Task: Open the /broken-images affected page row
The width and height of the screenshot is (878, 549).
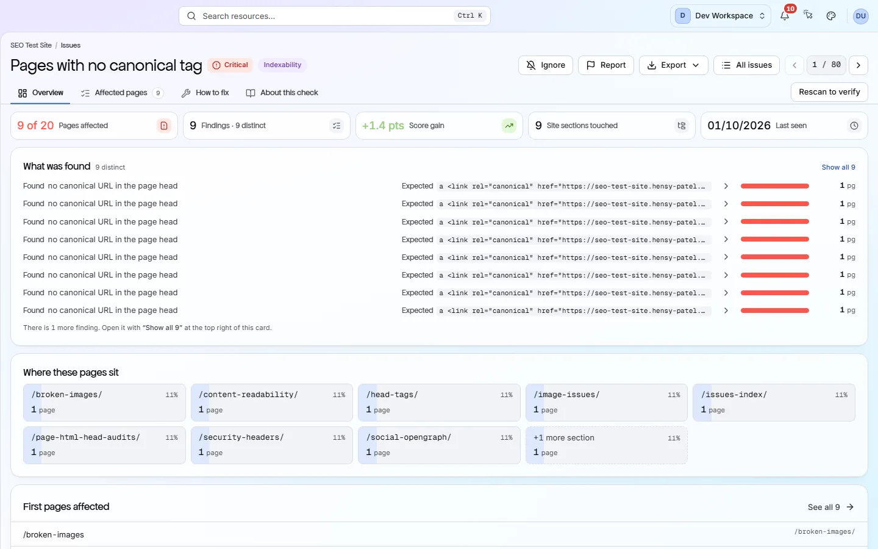Action: click(439, 534)
